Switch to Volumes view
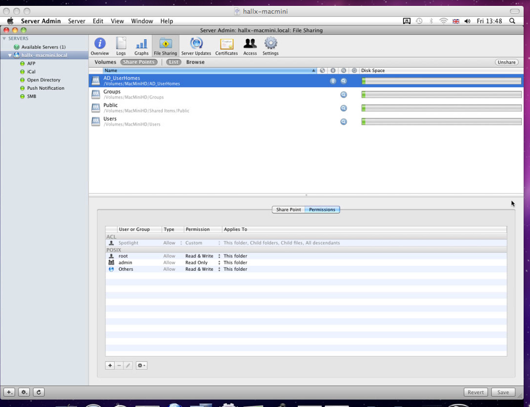 (x=105, y=62)
